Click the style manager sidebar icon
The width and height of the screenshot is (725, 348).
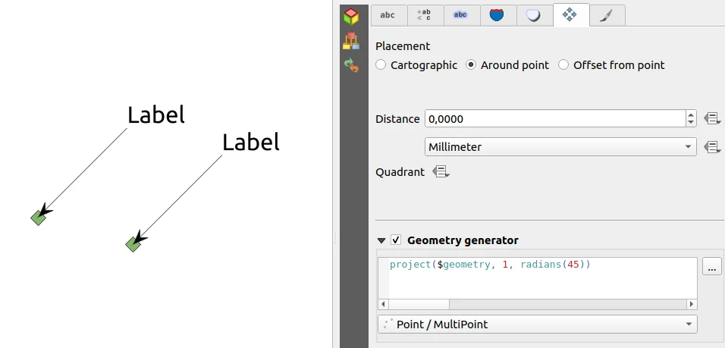click(350, 41)
